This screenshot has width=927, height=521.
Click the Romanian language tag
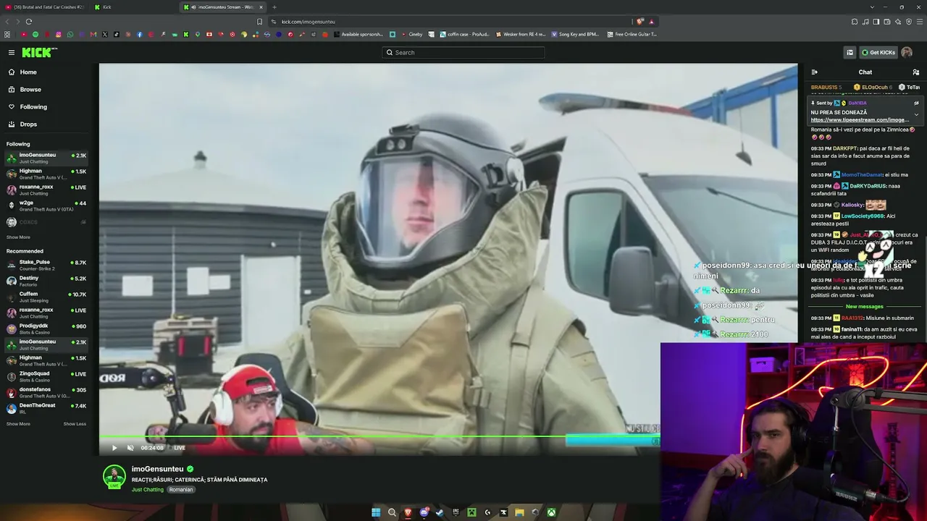(x=181, y=490)
